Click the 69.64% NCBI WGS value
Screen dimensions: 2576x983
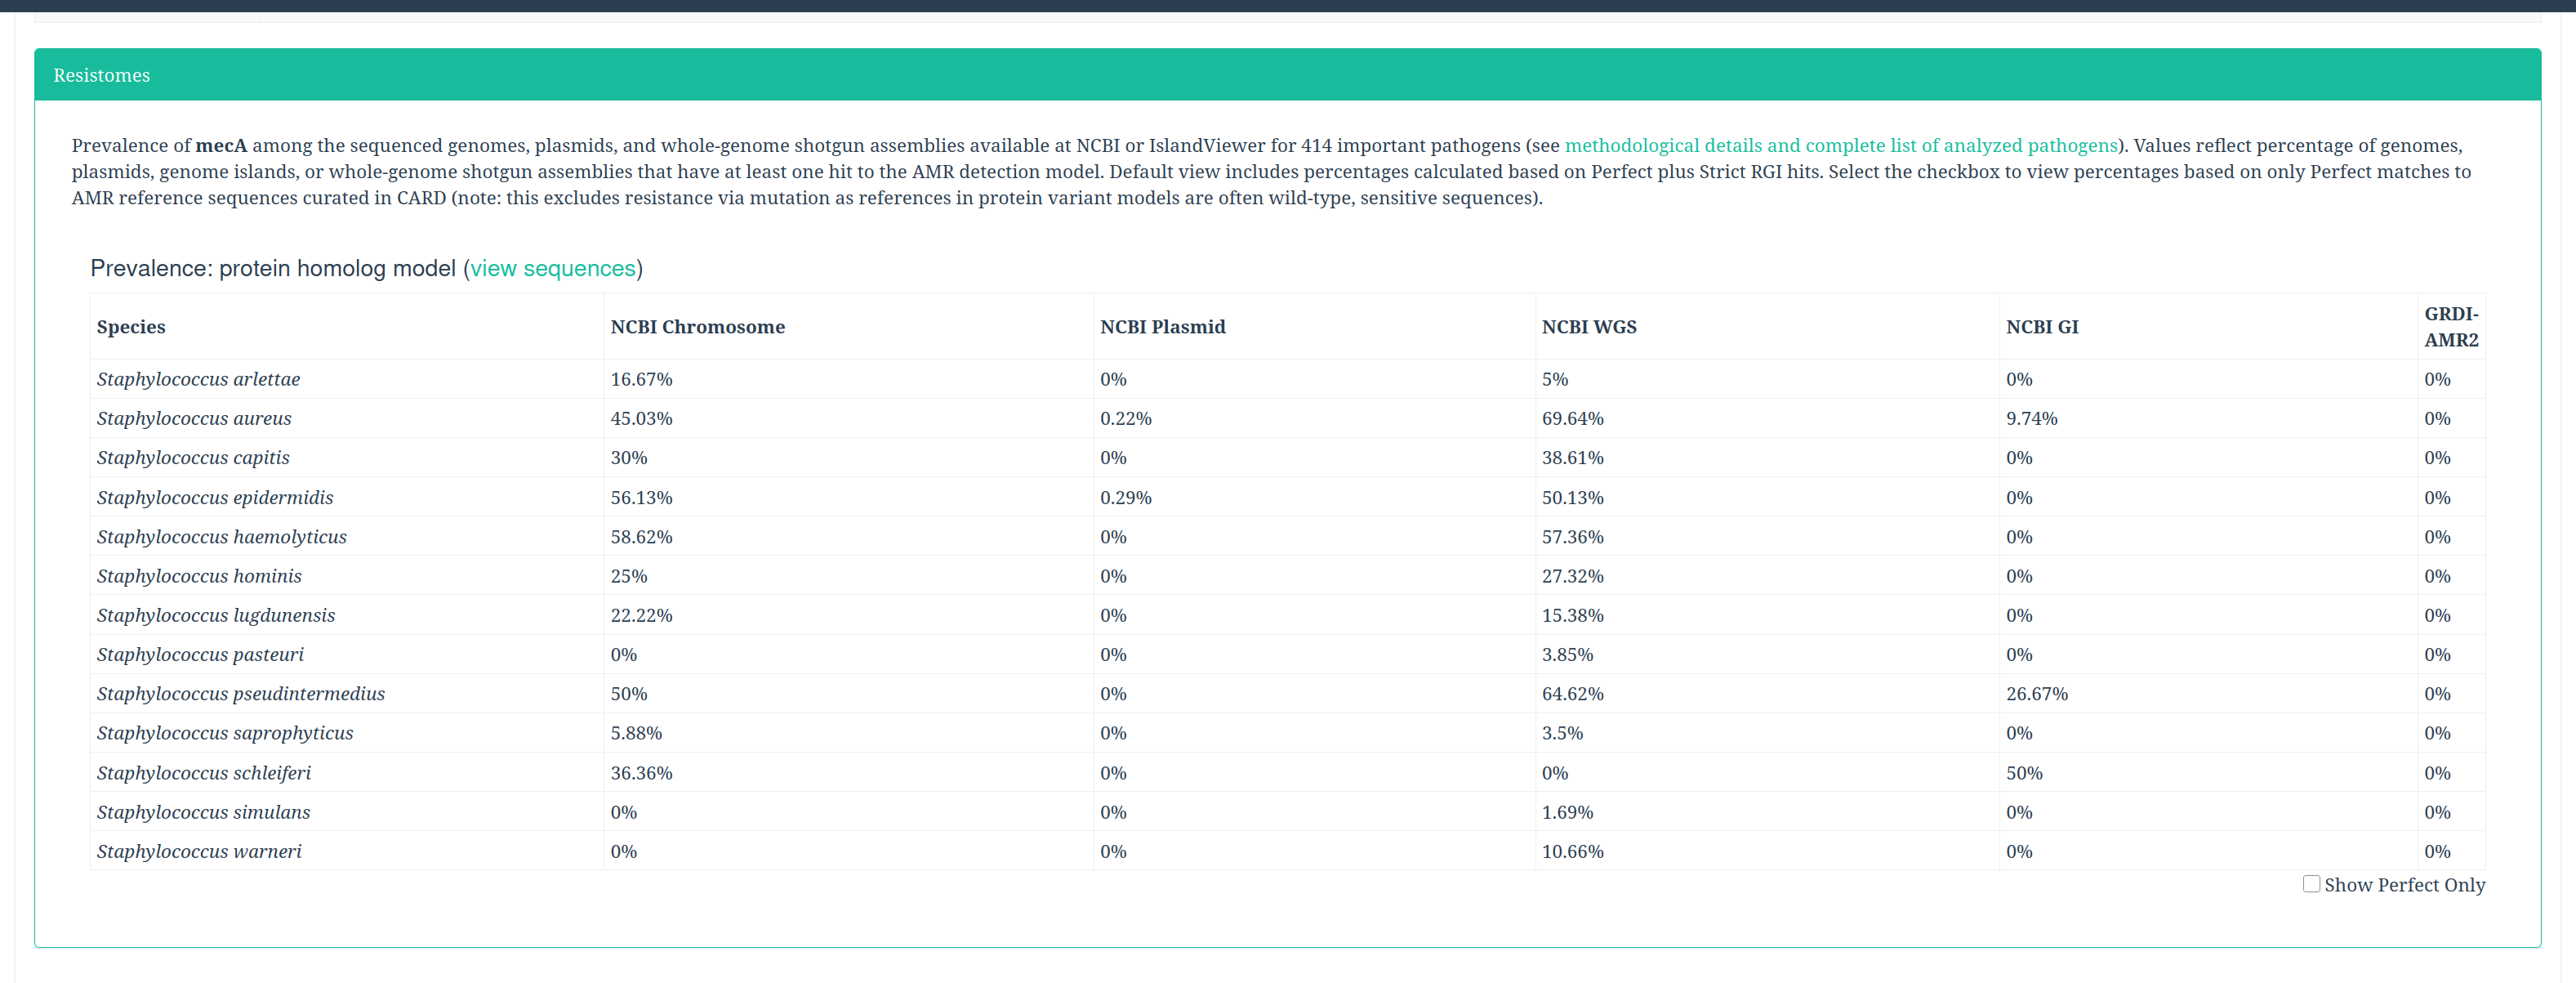point(1572,418)
